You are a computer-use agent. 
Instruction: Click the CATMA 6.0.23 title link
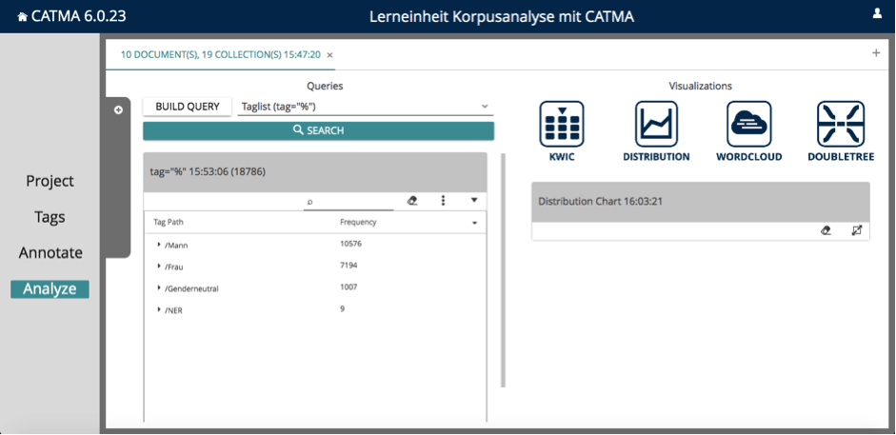(x=79, y=16)
